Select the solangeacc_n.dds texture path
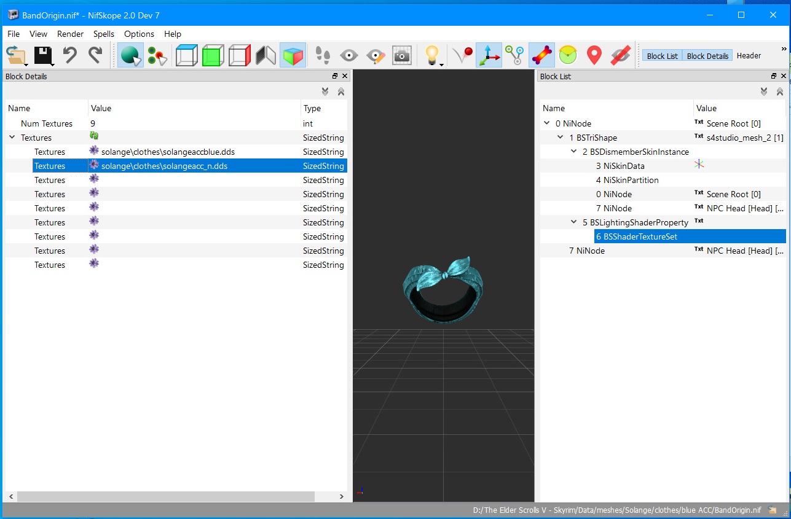 (164, 166)
